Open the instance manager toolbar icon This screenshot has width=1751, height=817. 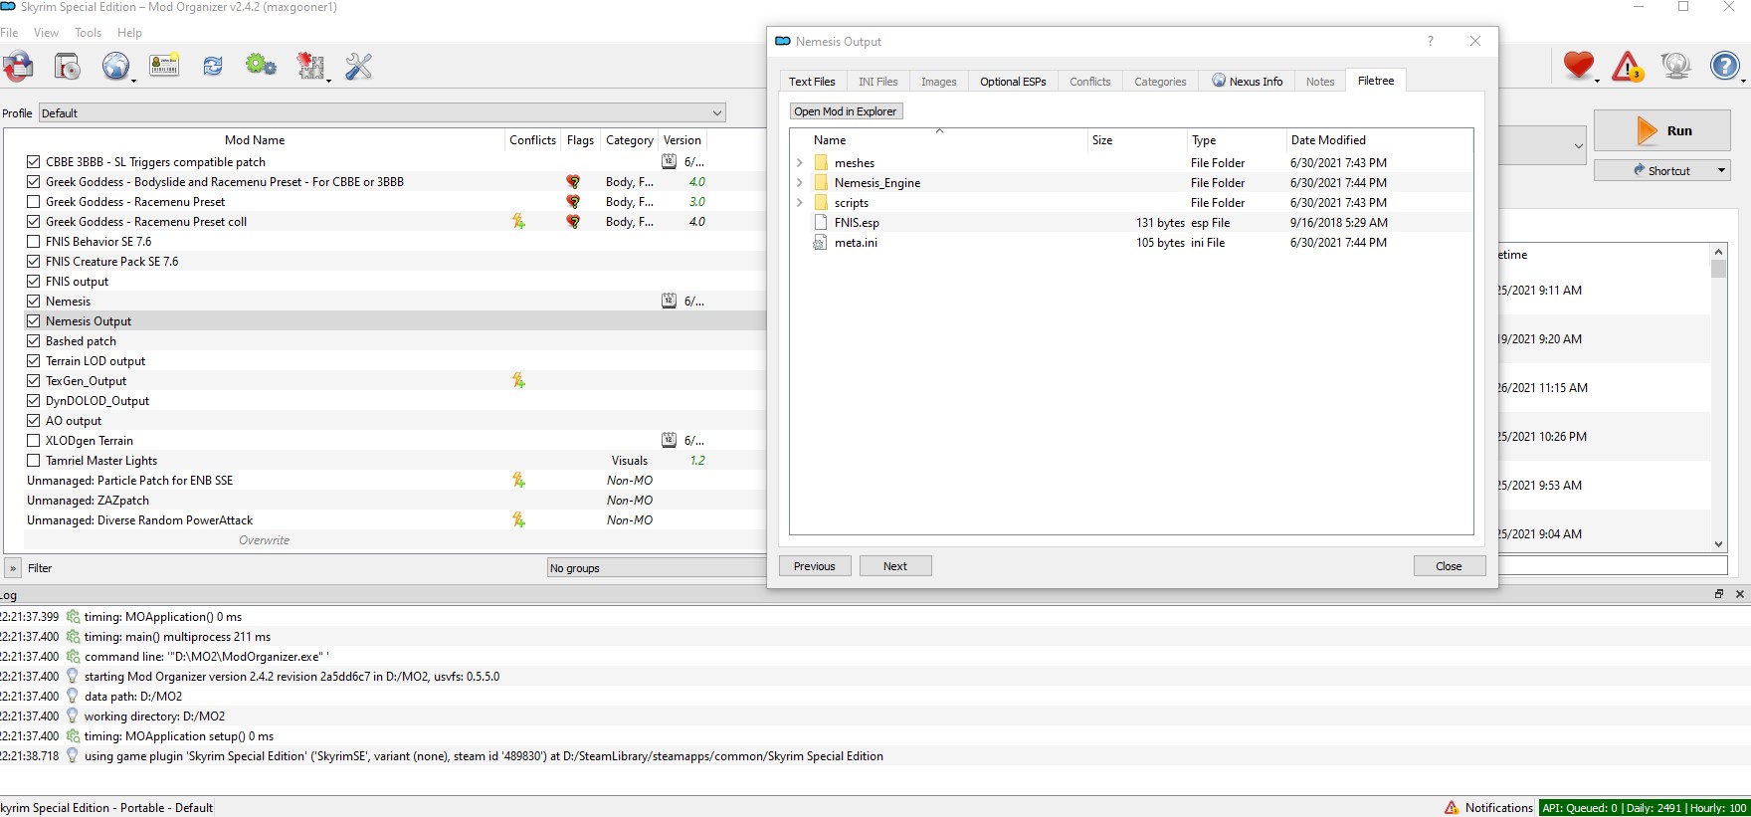(67, 67)
